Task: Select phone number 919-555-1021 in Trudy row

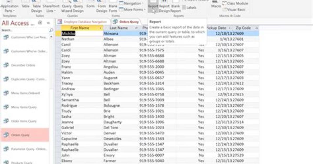Action: [x=152, y=111]
